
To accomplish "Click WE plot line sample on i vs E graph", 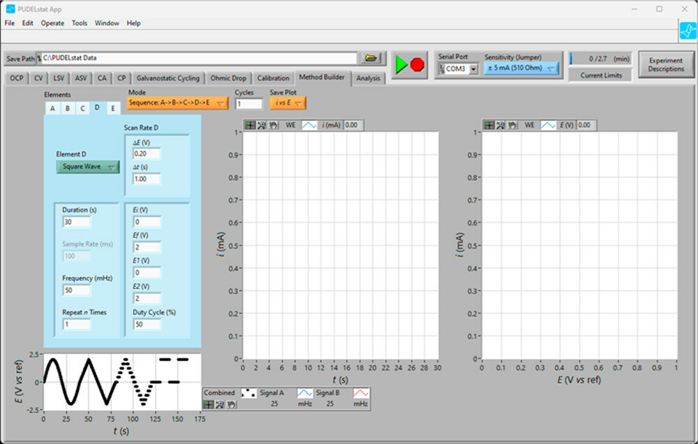I will (x=549, y=125).
